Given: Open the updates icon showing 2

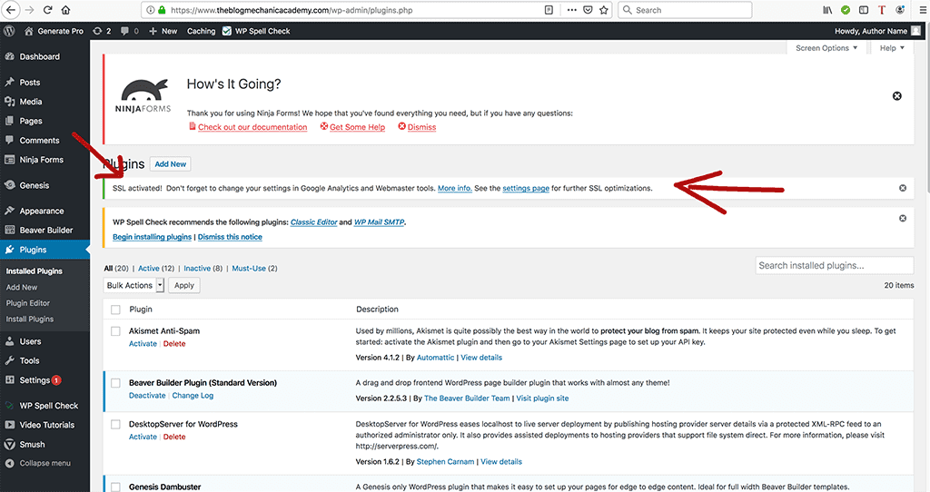Looking at the screenshot, I should [102, 31].
